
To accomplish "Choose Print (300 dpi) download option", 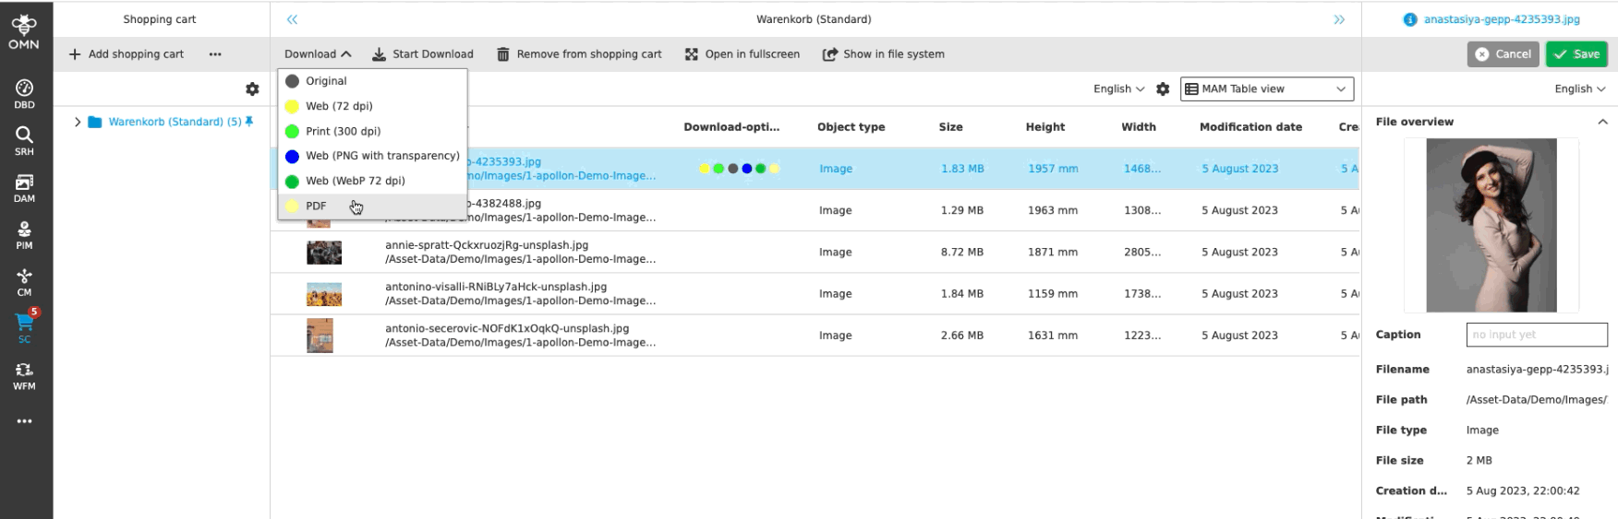I will click(x=343, y=132).
